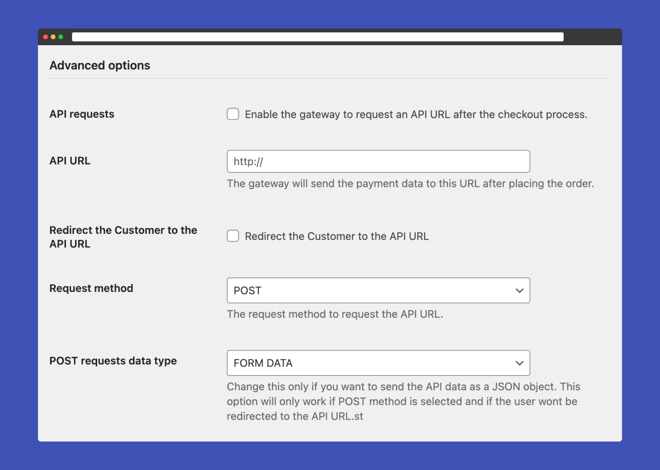Select the API URL input showing http://
This screenshot has width=660, height=470.
[x=378, y=161]
